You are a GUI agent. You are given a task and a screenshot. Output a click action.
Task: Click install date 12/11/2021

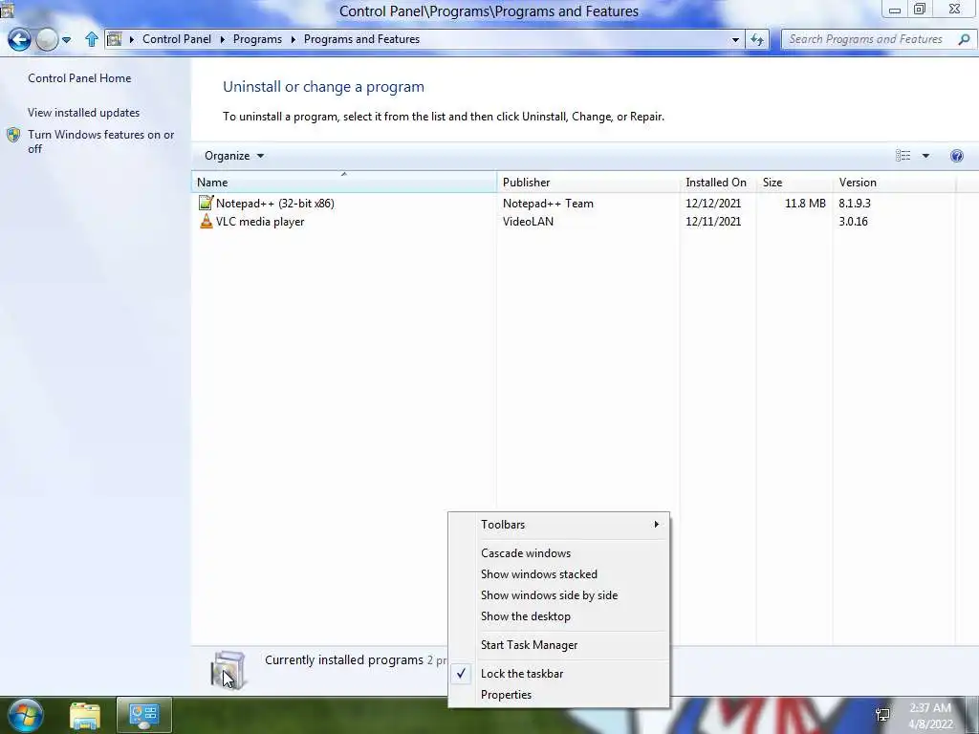click(x=713, y=222)
